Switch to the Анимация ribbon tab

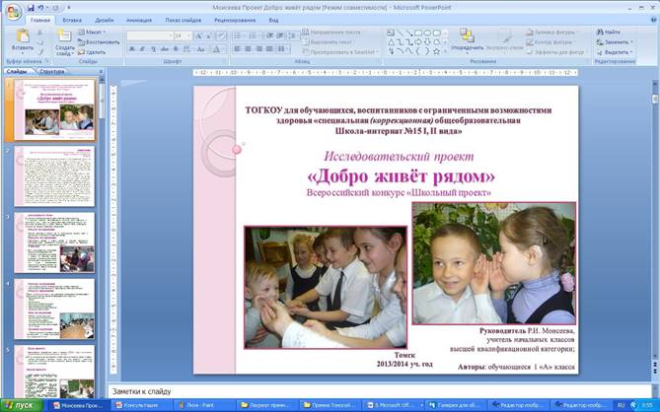139,20
